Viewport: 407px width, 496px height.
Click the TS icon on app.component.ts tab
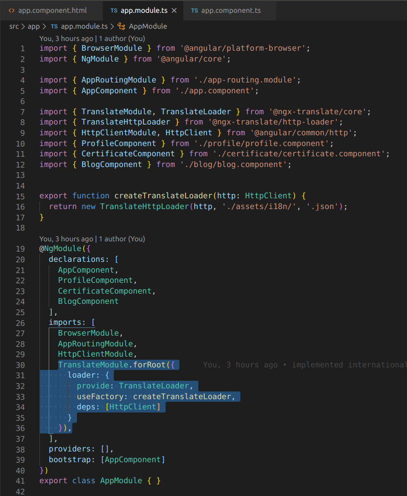point(194,10)
